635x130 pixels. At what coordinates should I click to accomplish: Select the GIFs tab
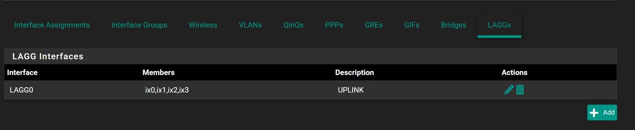pyautogui.click(x=412, y=25)
